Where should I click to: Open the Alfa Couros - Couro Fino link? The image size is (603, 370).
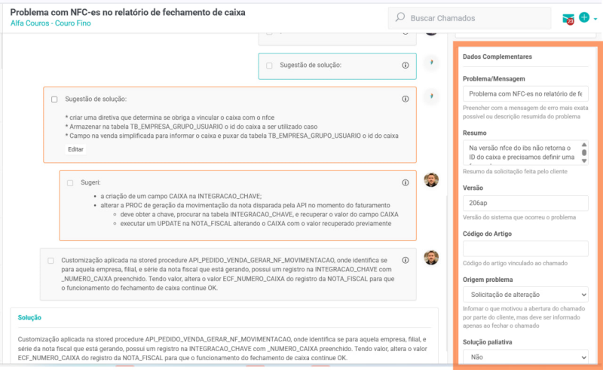[51, 23]
